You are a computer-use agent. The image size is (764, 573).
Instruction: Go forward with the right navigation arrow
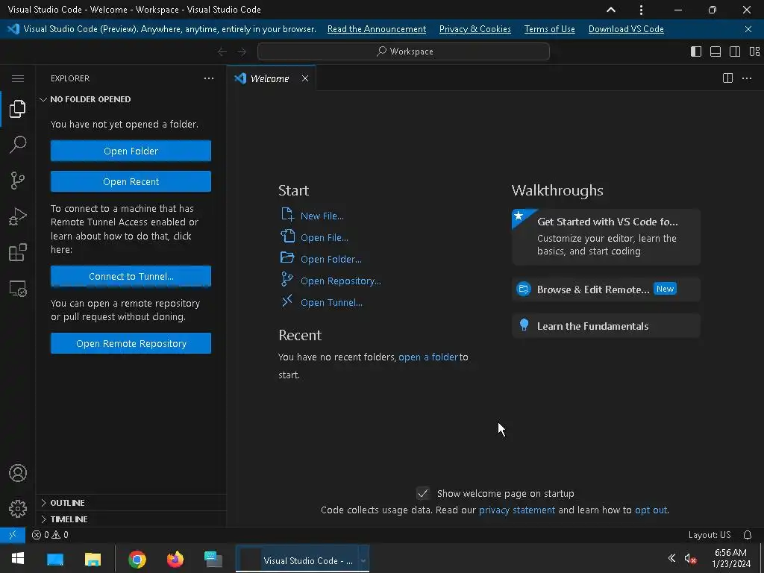(x=242, y=51)
